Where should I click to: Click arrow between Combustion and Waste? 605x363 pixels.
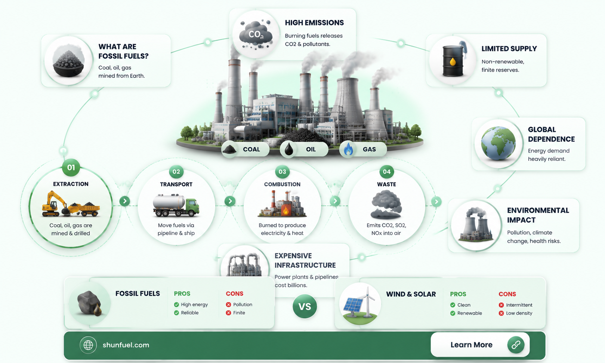coord(335,201)
